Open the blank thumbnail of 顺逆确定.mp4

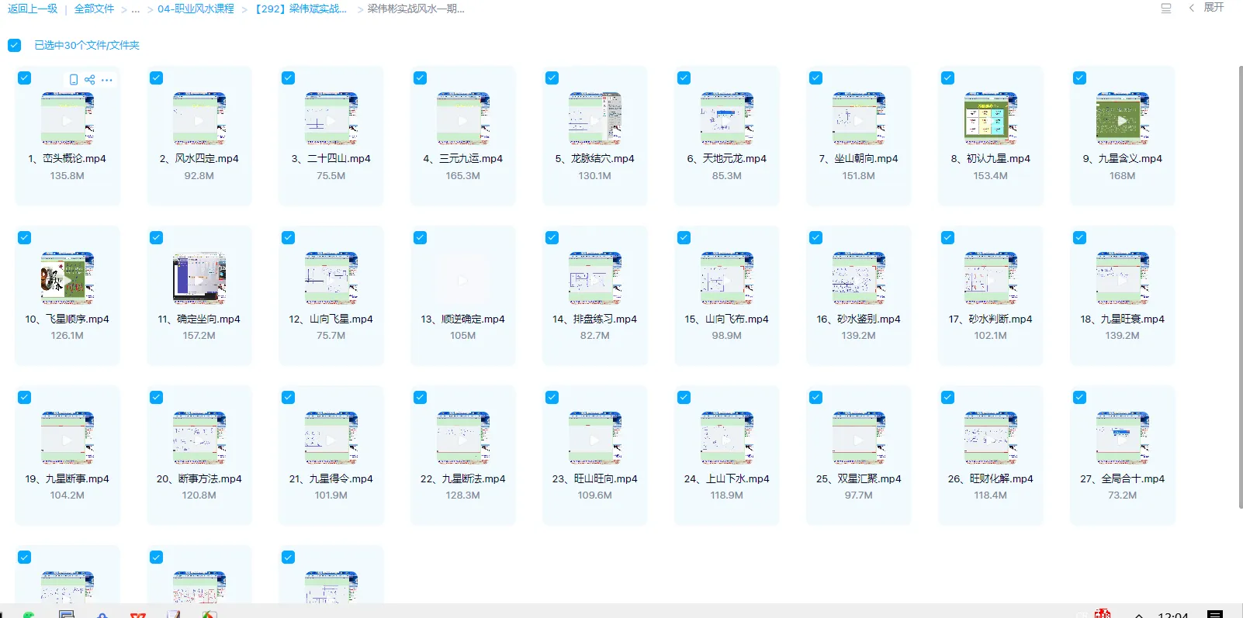(463, 278)
